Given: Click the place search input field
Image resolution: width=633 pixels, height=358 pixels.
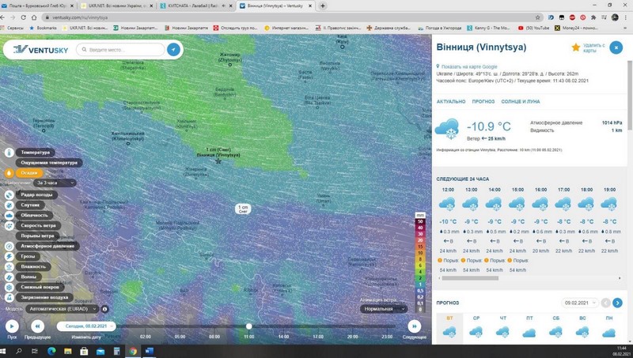Looking at the screenshot, I should (120, 50).
